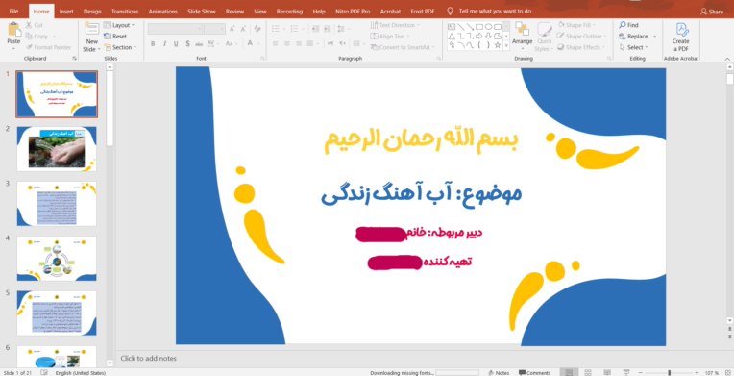Screen dimensions: 734x376
Task: Click the Decrease Font Size icon
Action: tap(243, 29)
